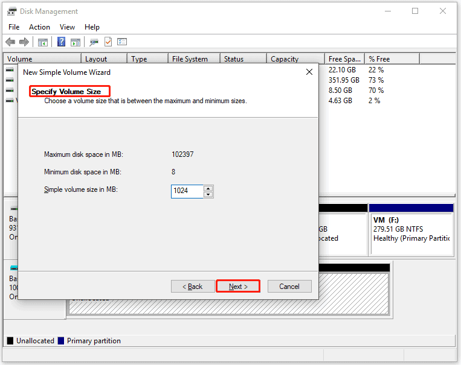The width and height of the screenshot is (461, 365).
Task: Sort by the Layout column header
Action: (x=105, y=59)
